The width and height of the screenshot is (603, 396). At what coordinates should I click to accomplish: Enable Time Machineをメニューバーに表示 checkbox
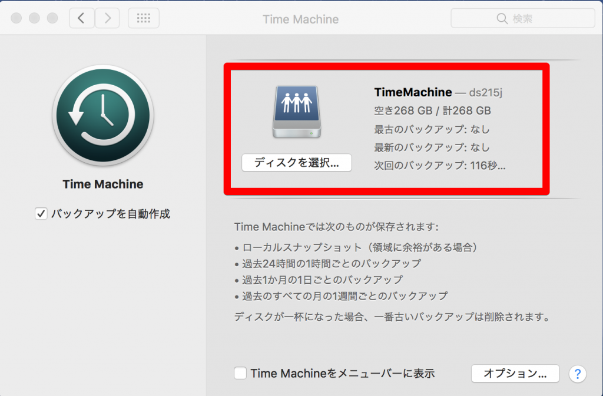pos(240,373)
